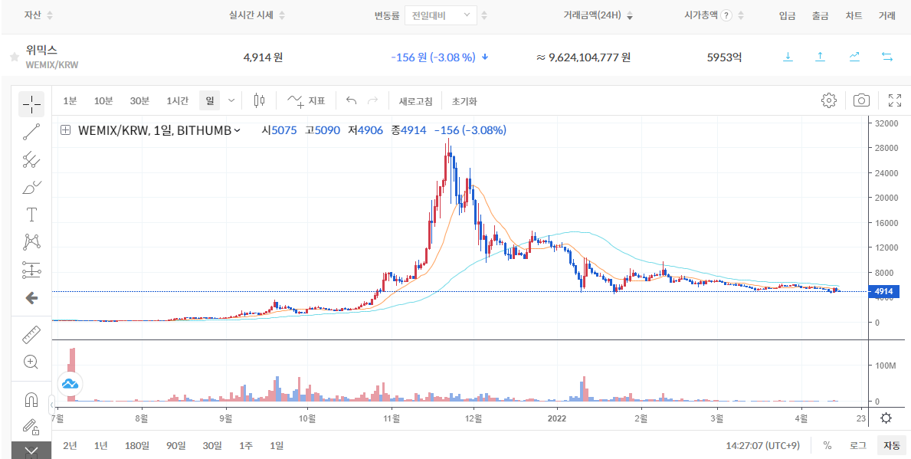
Task: Open the candle chart style picker
Action: 257,100
